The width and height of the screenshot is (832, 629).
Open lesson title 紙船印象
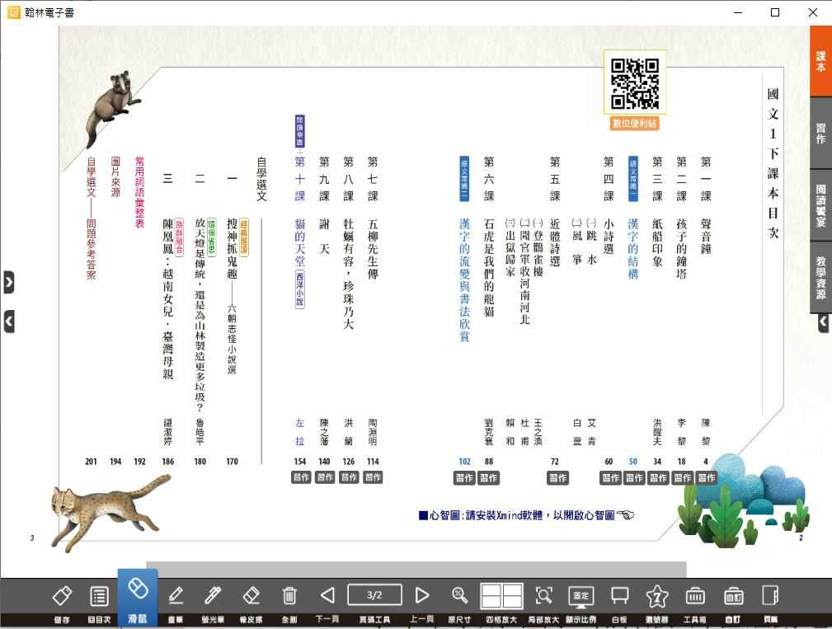pyautogui.click(x=657, y=242)
